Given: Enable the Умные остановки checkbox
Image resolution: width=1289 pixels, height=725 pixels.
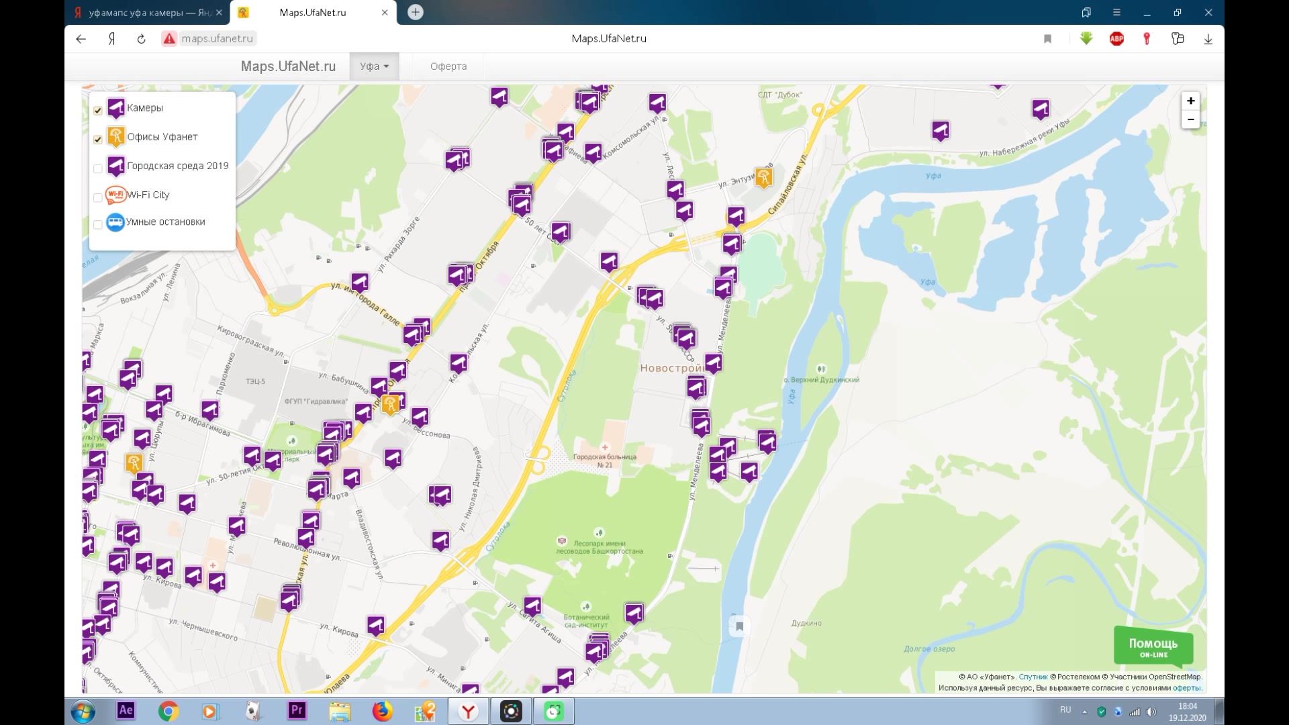Looking at the screenshot, I should (x=98, y=224).
